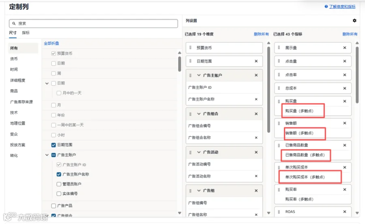Click 全部折叠 link
The image size is (365, 224).
[52, 43]
